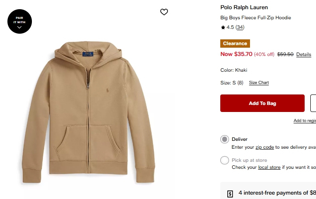This screenshot has width=316, height=199.
Task: Click the local store link
Action: click(x=269, y=168)
